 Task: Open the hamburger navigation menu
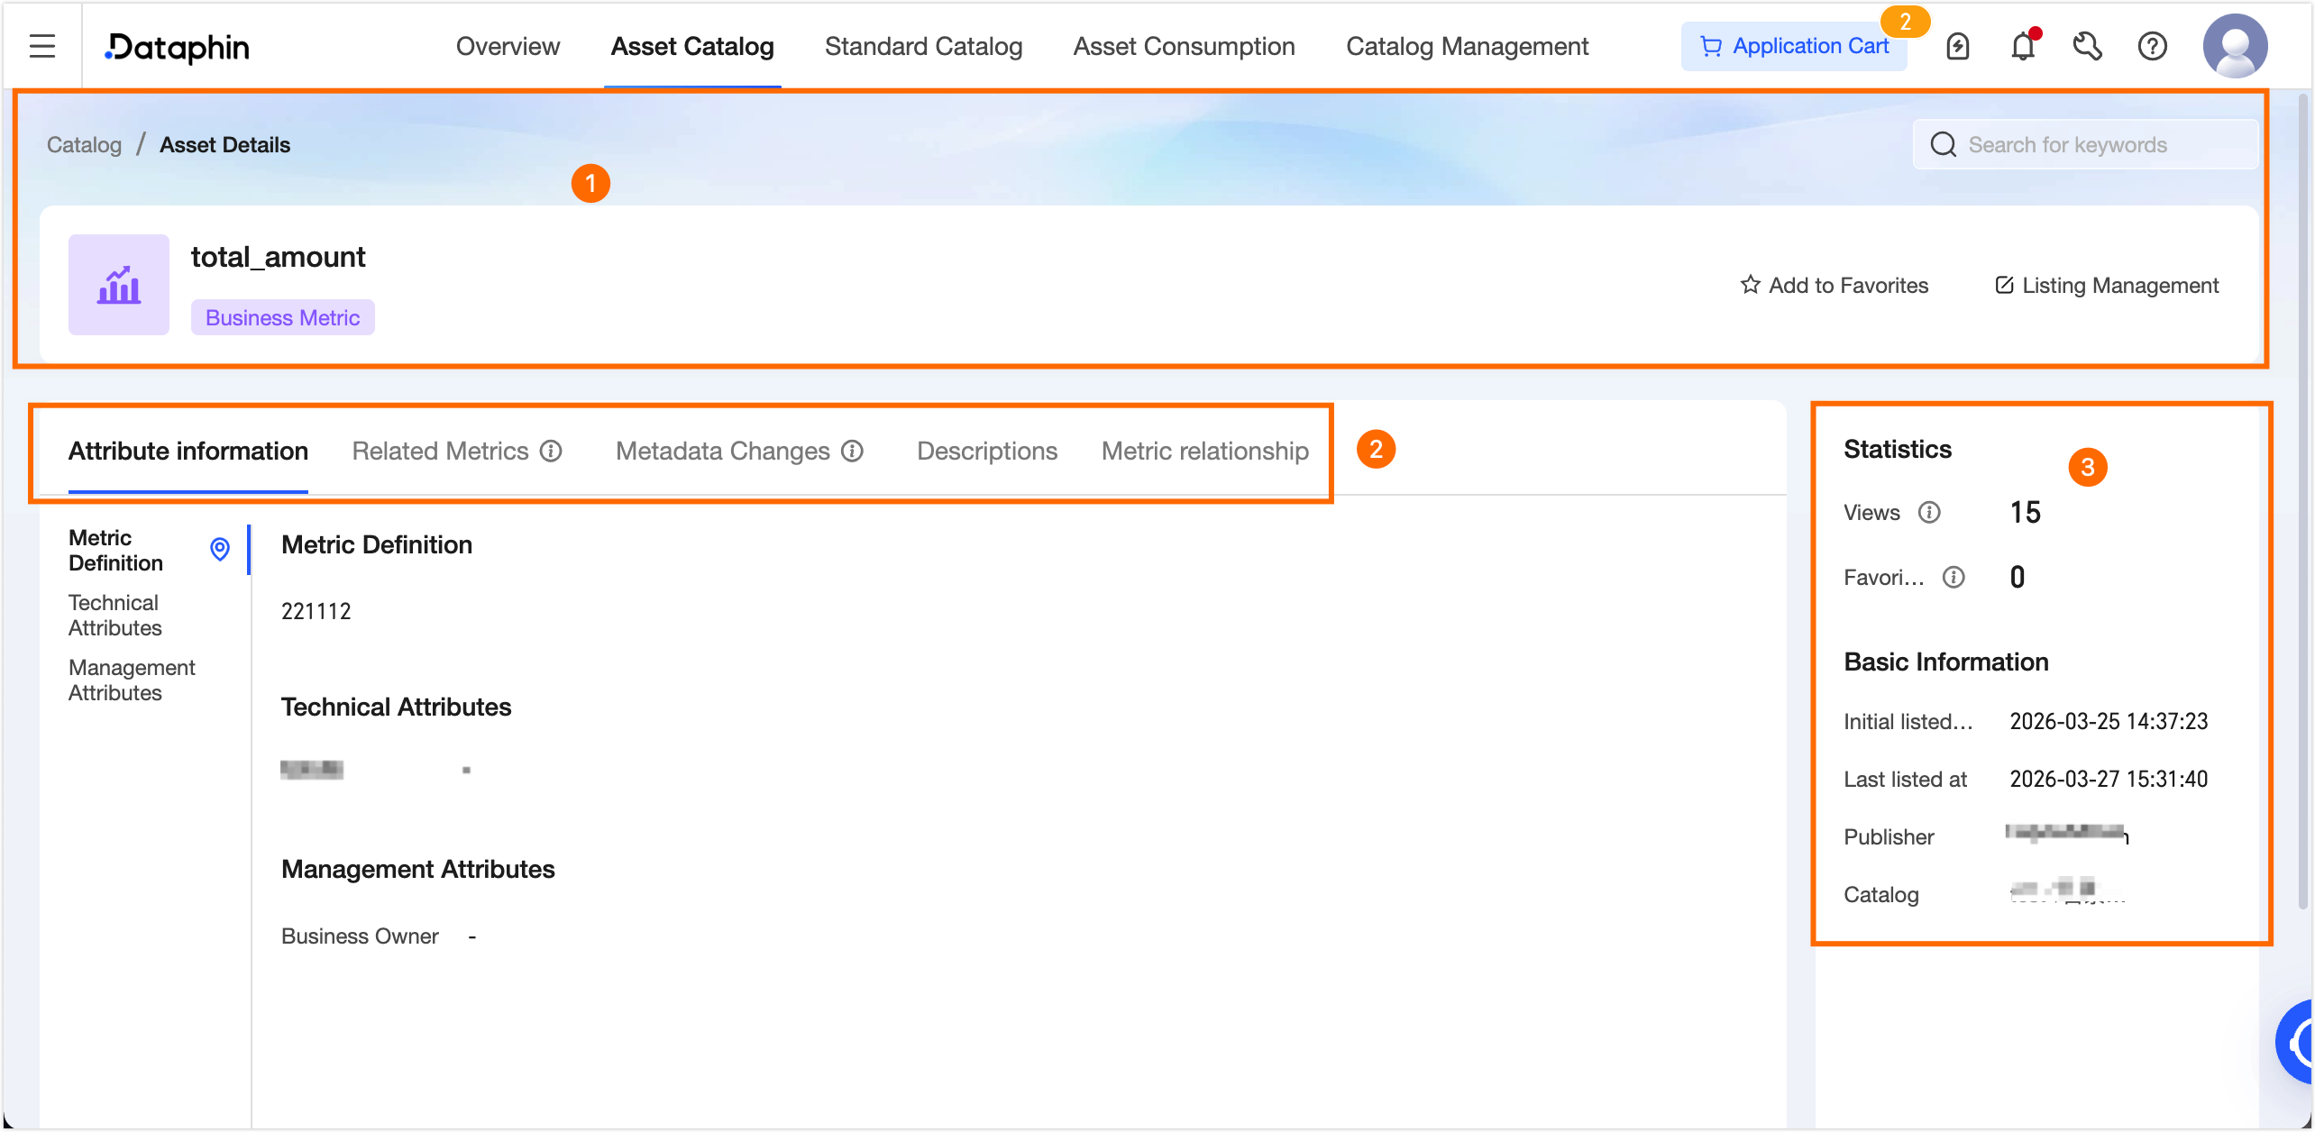tap(42, 46)
